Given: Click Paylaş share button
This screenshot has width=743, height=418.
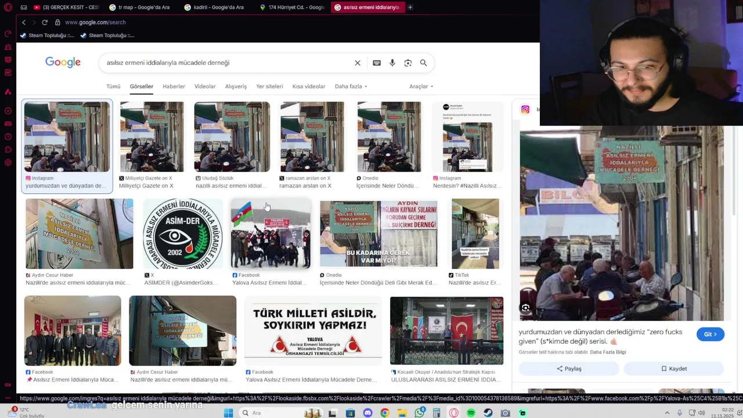Looking at the screenshot, I should (x=569, y=369).
